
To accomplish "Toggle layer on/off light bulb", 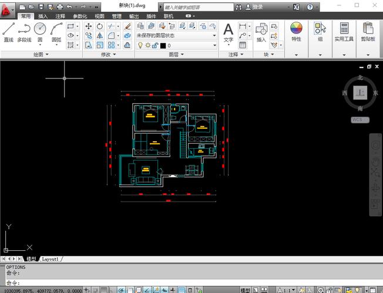I will 140,45.
